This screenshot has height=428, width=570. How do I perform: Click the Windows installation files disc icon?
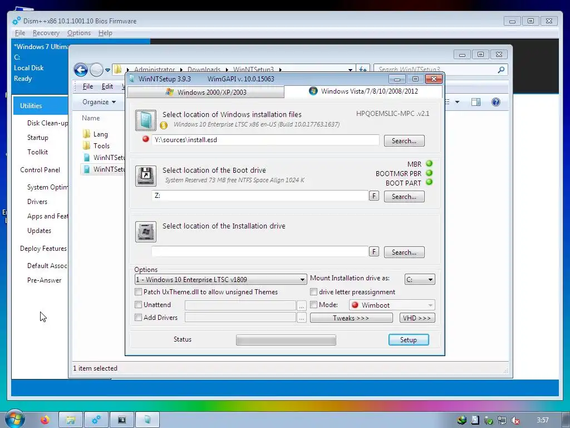146,120
